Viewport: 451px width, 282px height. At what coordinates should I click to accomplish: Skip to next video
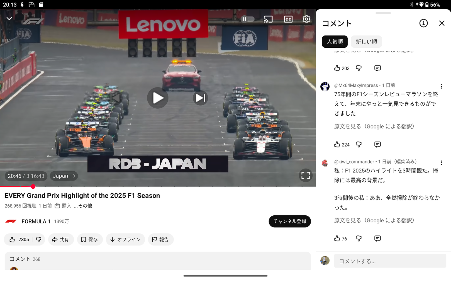200,98
